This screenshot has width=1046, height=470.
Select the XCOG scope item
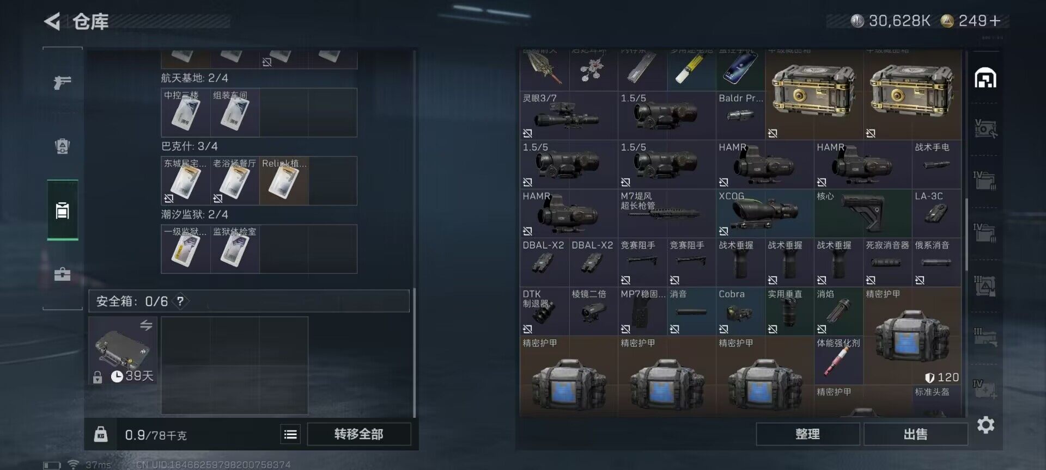765,213
